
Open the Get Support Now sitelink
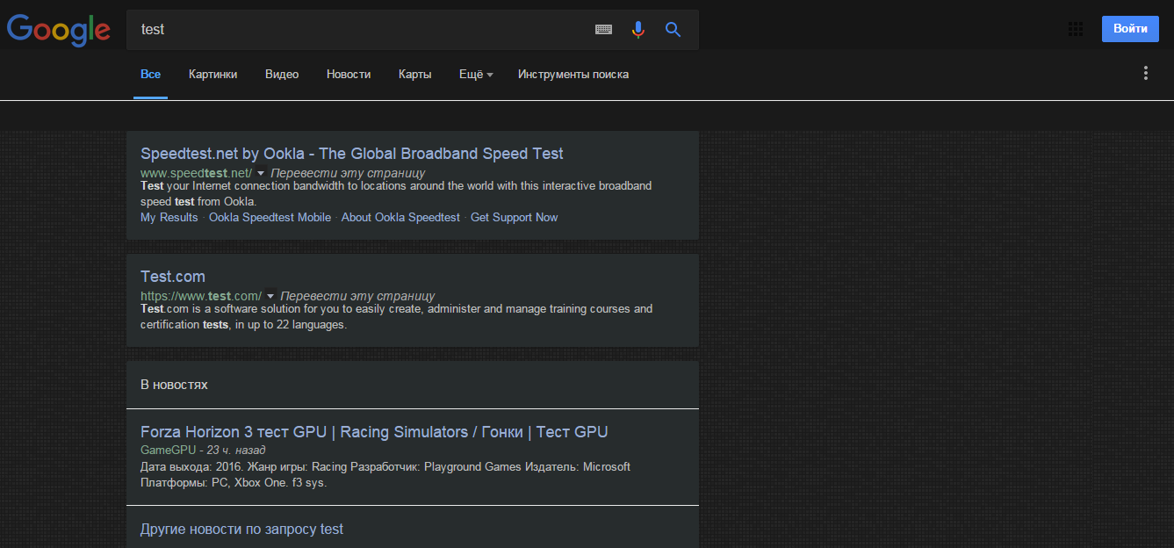coord(514,217)
